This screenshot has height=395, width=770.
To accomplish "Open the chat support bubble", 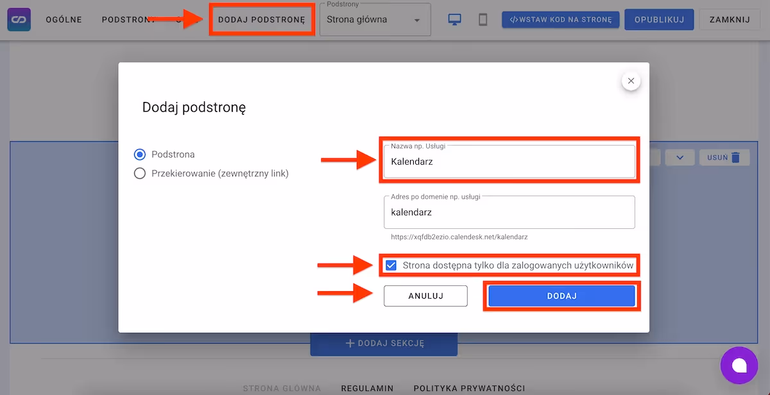I will 739,365.
